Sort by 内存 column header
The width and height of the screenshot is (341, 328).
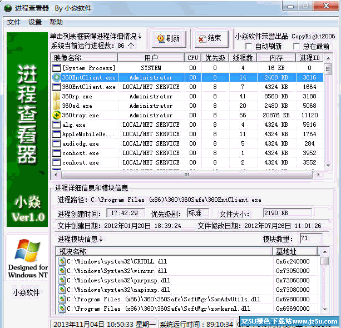(x=276, y=58)
